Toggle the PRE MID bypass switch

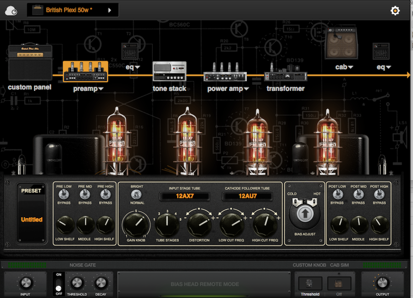pyautogui.click(x=85, y=195)
